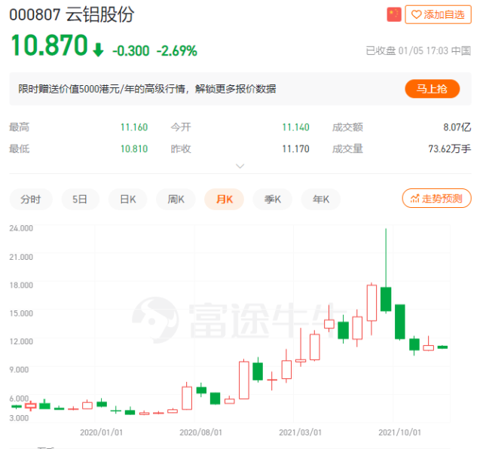
Task: Click the green down arrow icon
Action: coord(98,50)
